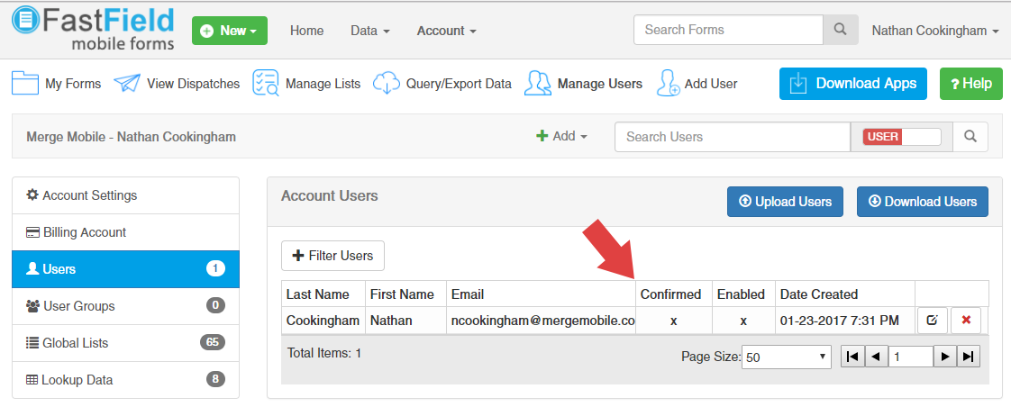1011x416 pixels.
Task: Click the My Forms folder icon
Action: (24, 83)
